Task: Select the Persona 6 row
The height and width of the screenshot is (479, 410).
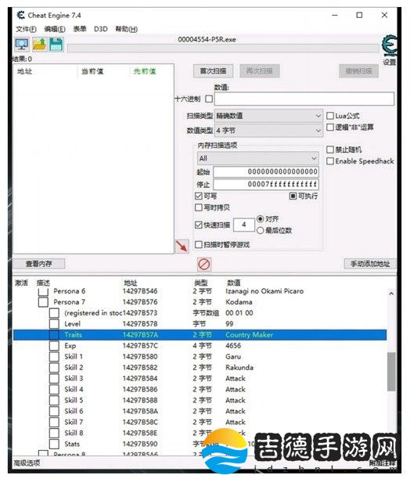Action: tap(200, 291)
